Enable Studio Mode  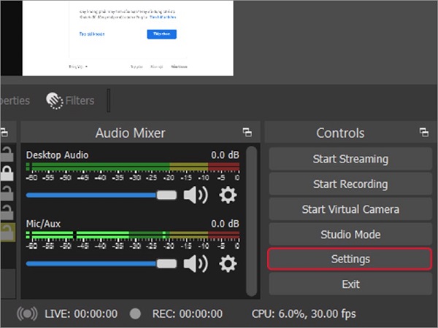[350, 235]
